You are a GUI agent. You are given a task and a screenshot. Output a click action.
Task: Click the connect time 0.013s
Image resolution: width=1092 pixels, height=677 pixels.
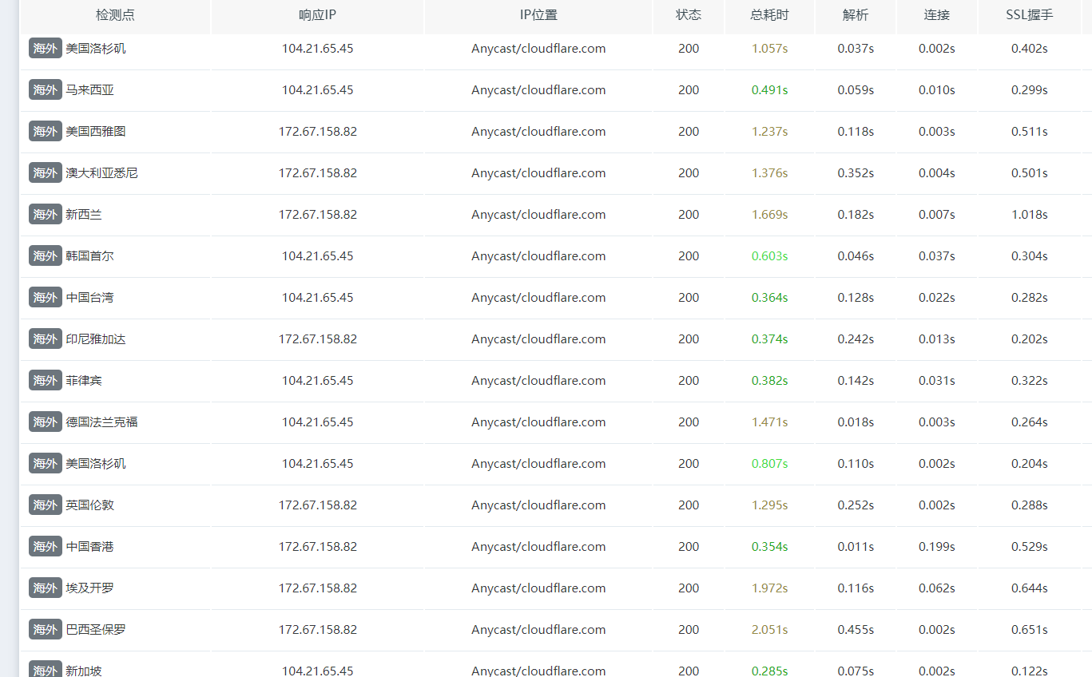click(x=937, y=339)
